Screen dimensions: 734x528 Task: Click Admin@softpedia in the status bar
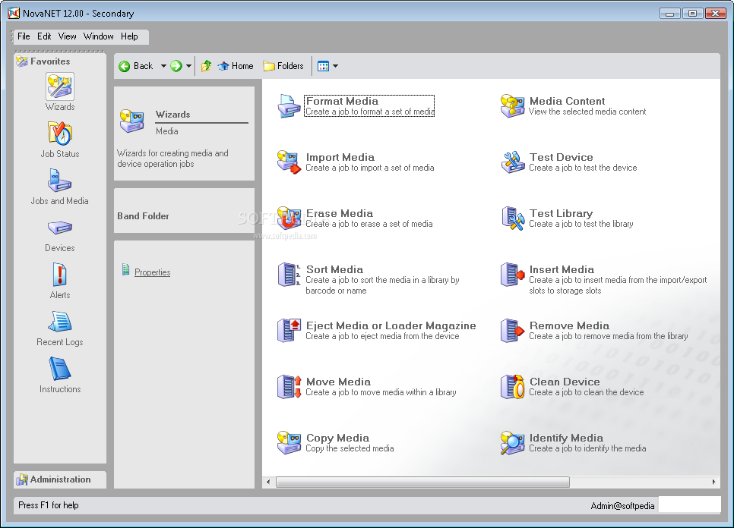tap(622, 506)
